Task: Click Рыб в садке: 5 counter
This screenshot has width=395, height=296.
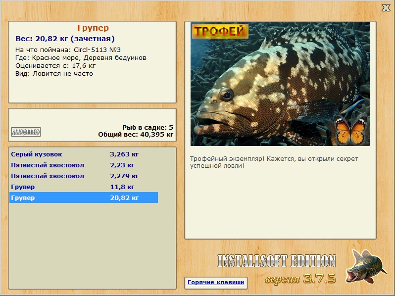Action: pos(148,128)
